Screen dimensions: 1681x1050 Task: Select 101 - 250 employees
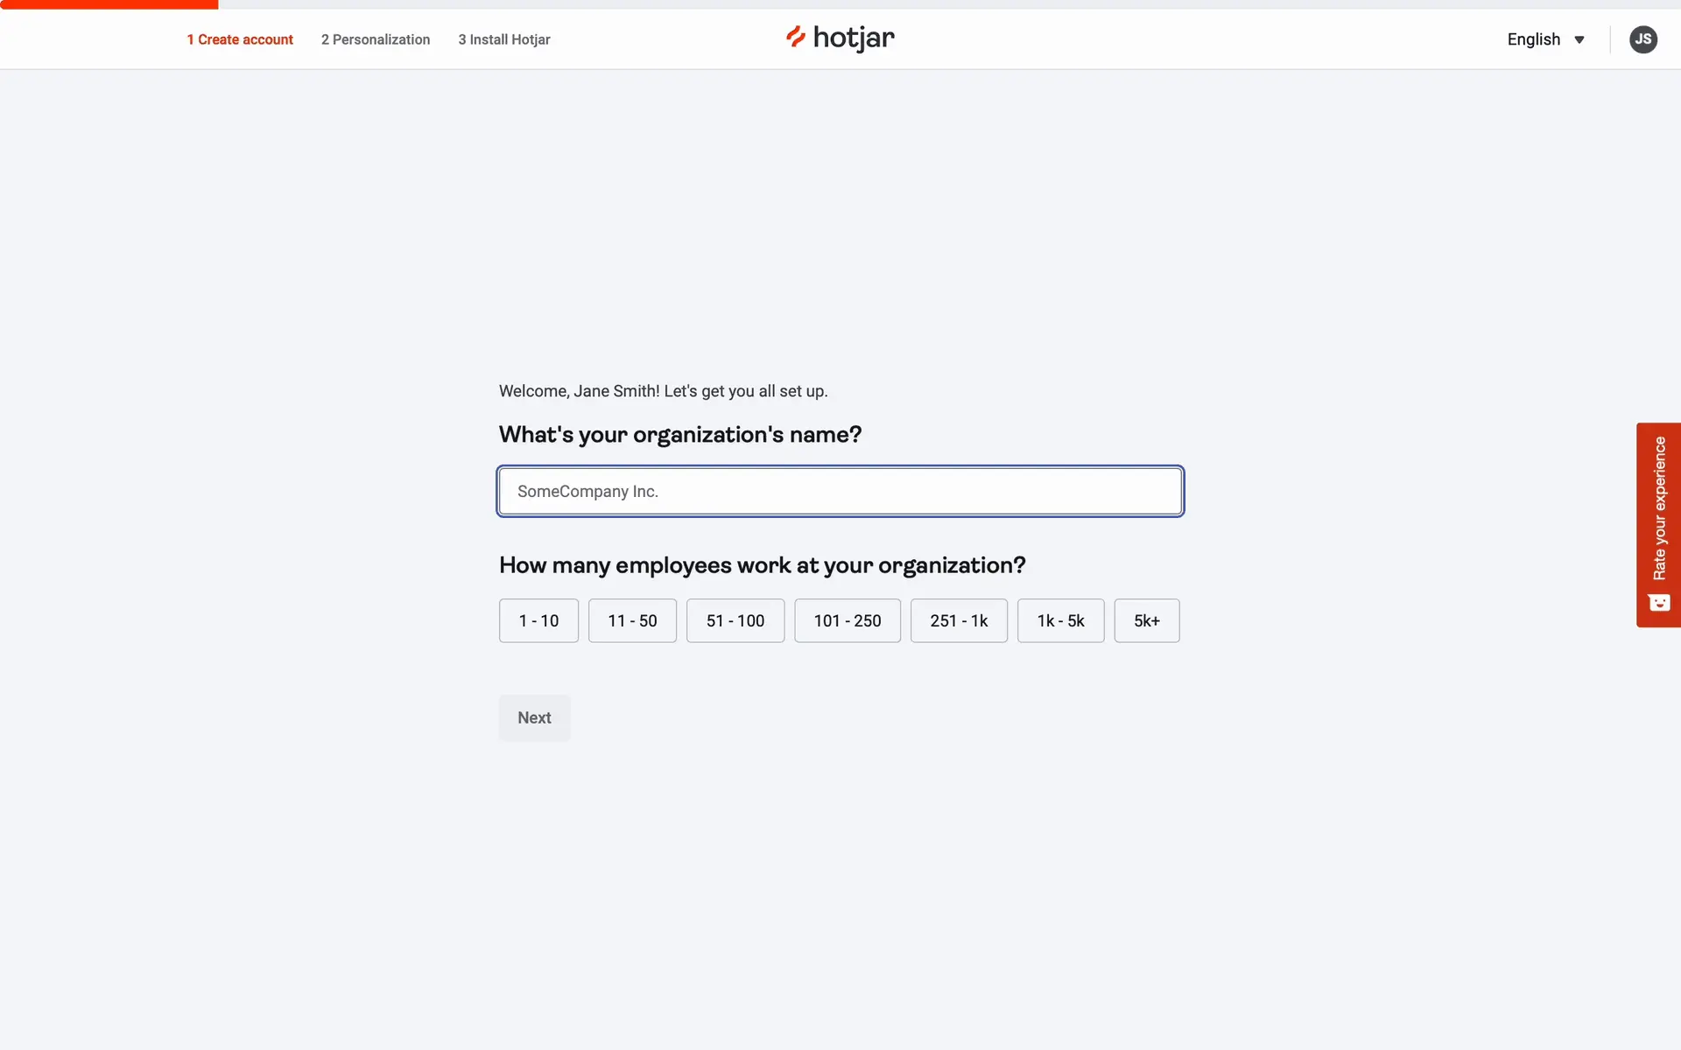(848, 620)
